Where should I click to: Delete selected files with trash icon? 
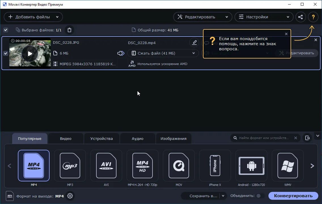pyautogui.click(x=69, y=30)
